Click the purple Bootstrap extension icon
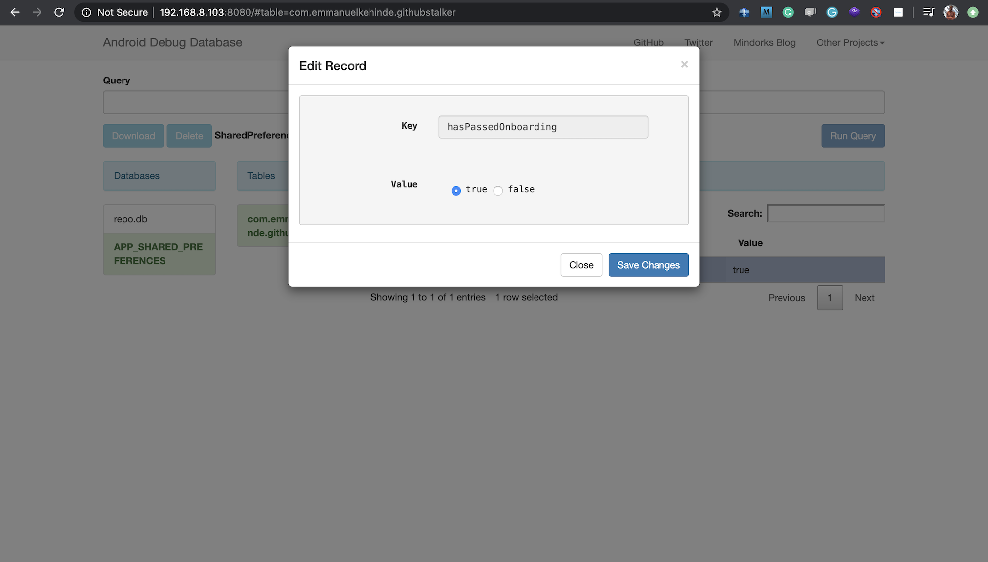988x562 pixels. 854,12
